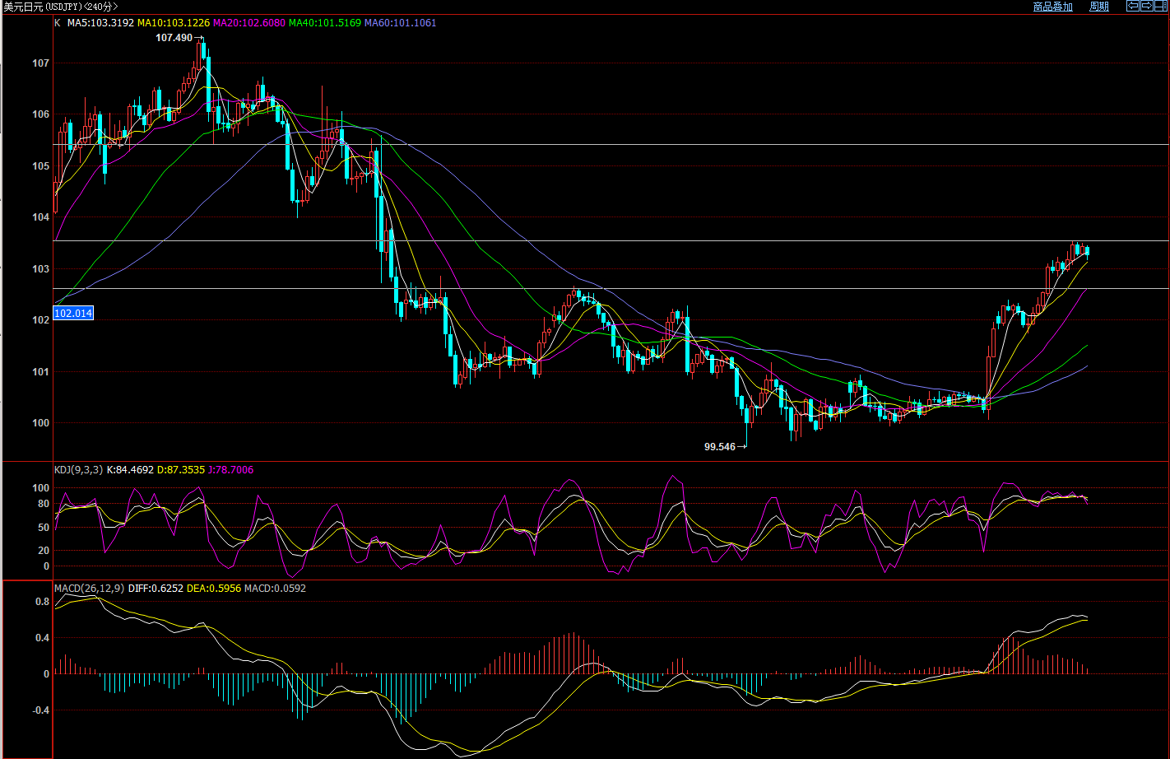Toggle the side panel layout icon
This screenshot has width=1170, height=759.
click(1160, 6)
